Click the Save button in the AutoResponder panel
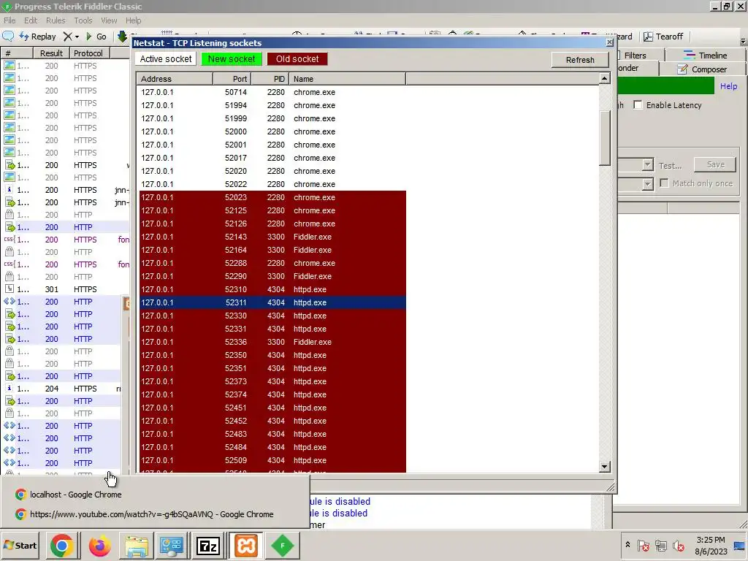This screenshot has width=748, height=561. (x=715, y=164)
